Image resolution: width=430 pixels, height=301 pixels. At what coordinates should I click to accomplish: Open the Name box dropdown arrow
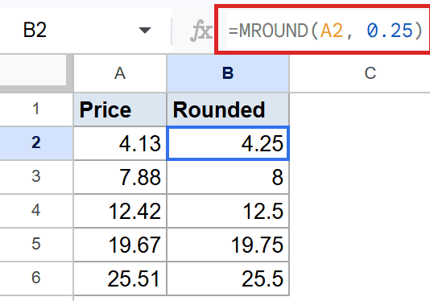pyautogui.click(x=145, y=30)
